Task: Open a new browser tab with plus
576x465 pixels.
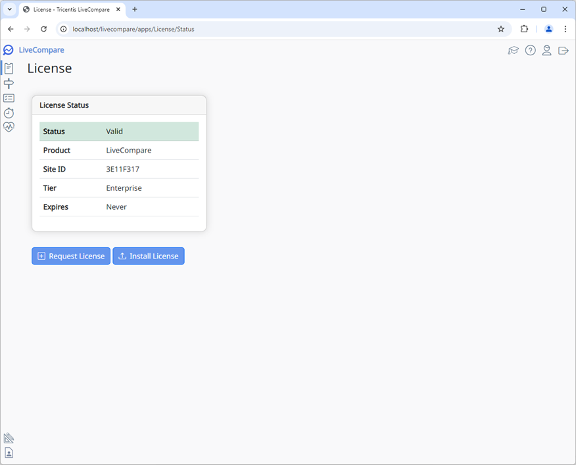Action: point(135,10)
